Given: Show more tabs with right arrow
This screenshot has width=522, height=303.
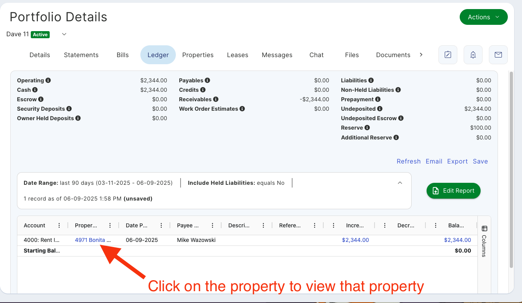Looking at the screenshot, I should click(421, 55).
